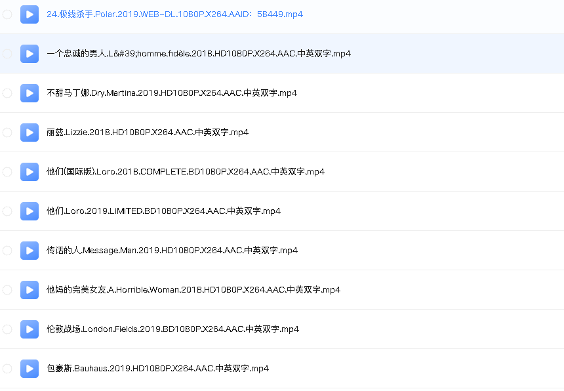Select checkbox for 伦敦战场.London.Fields row
Viewport: 564px width, 391px height.
point(7,329)
